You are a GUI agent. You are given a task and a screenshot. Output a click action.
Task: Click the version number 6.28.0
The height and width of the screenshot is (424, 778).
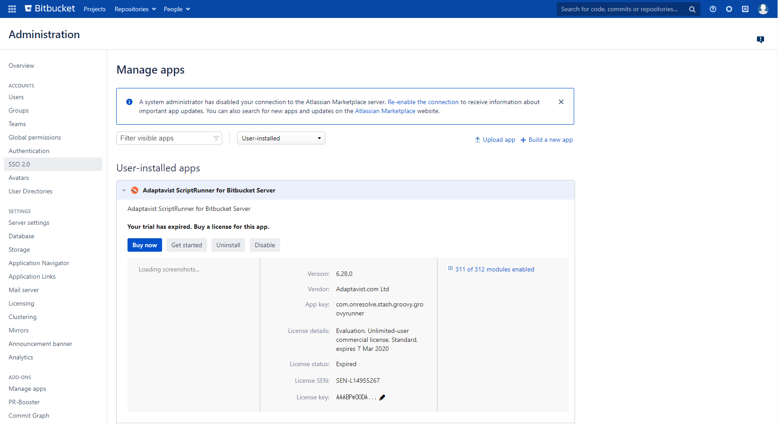(x=344, y=274)
